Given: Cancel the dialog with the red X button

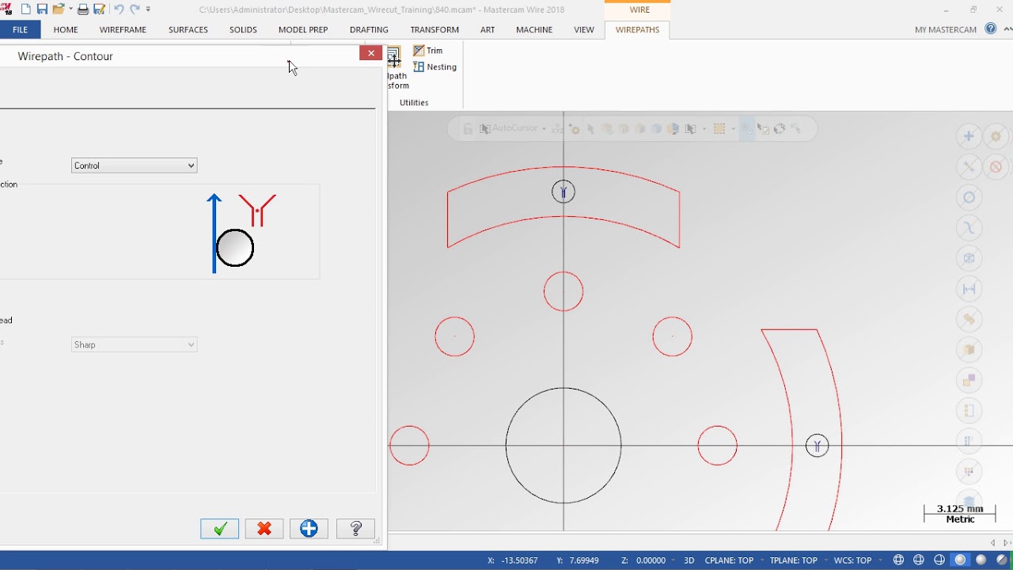Looking at the screenshot, I should coord(264,529).
